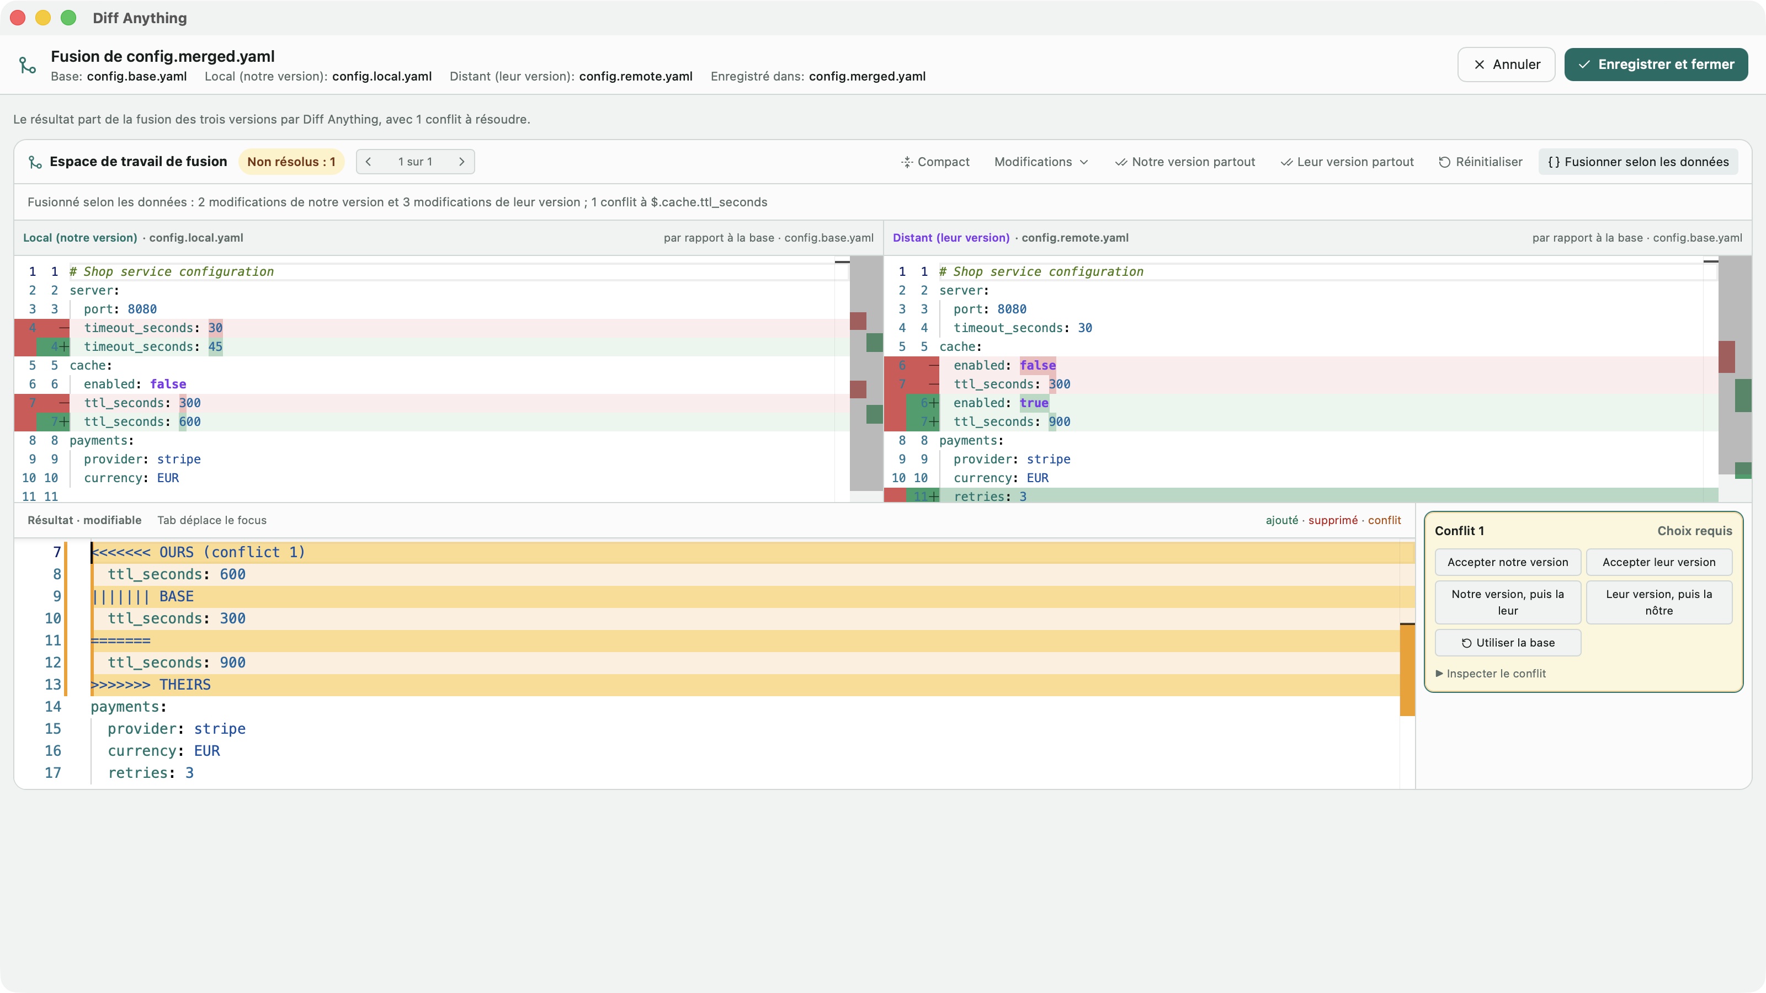Click the 'supprimé' legend label
Viewport: 1766px width, 993px height.
[1333, 520]
